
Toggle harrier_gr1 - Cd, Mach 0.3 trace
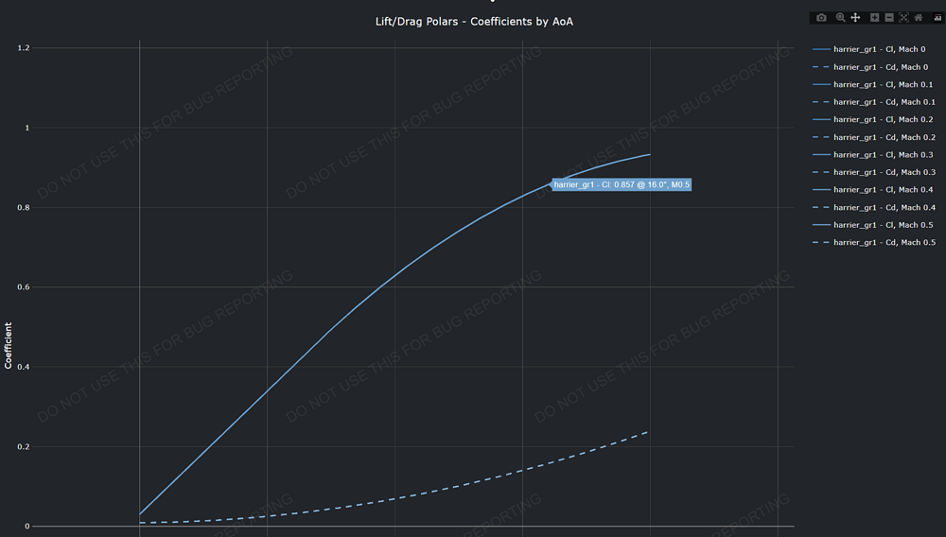pos(873,172)
